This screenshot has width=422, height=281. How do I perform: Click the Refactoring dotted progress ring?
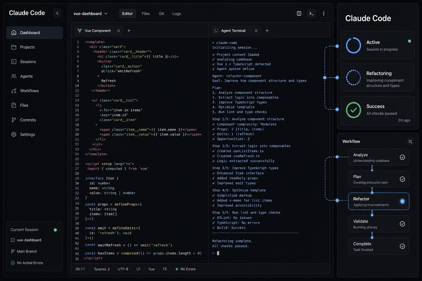point(354,78)
